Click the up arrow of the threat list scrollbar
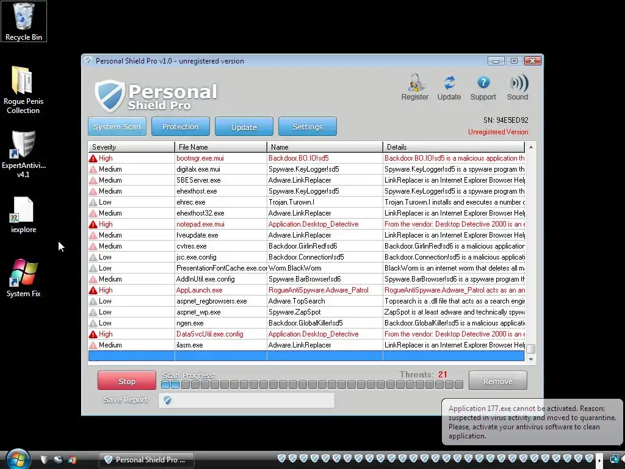The width and height of the screenshot is (625, 469). coord(530,147)
